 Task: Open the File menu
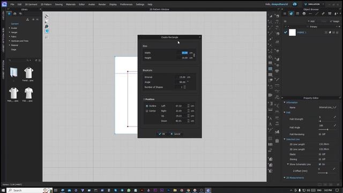(12, 4)
